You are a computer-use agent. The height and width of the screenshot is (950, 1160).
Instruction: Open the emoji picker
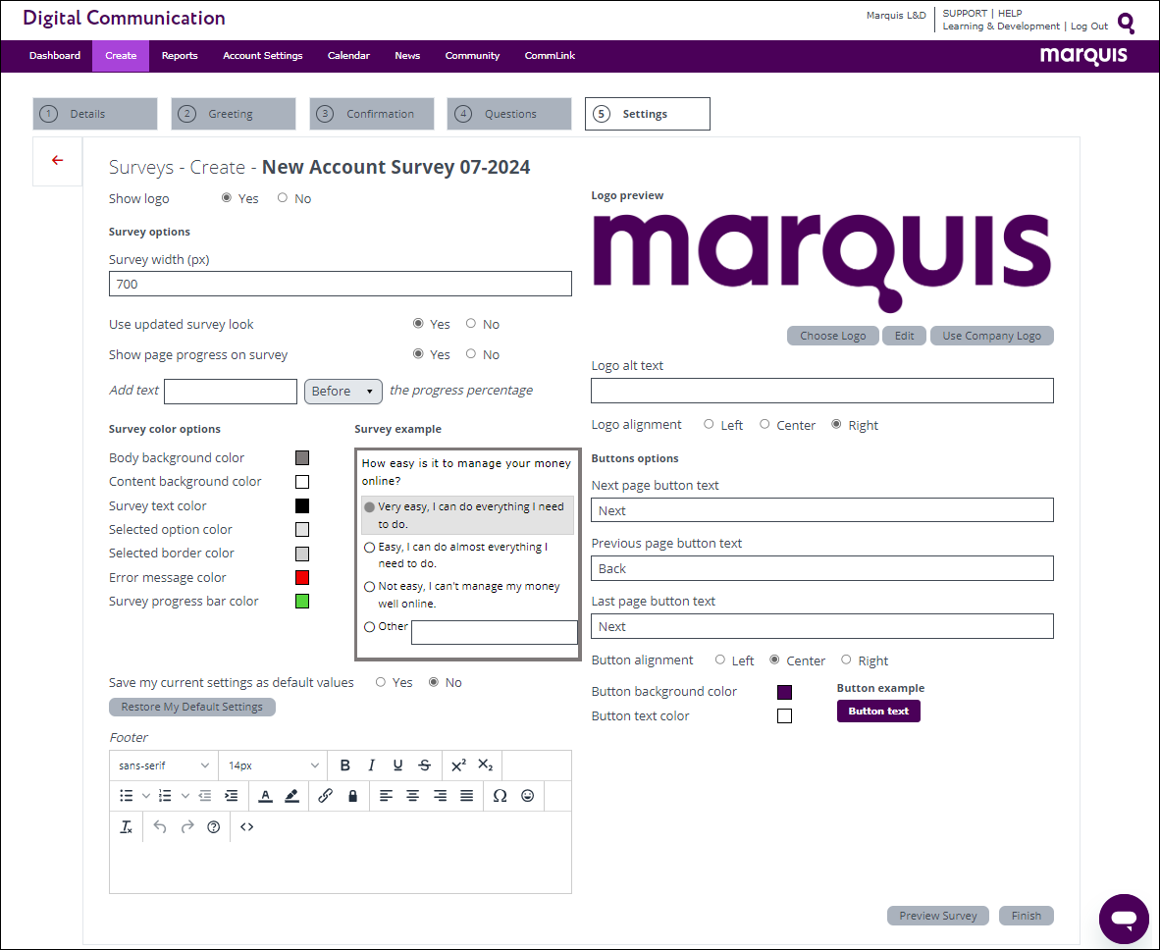[527, 795]
